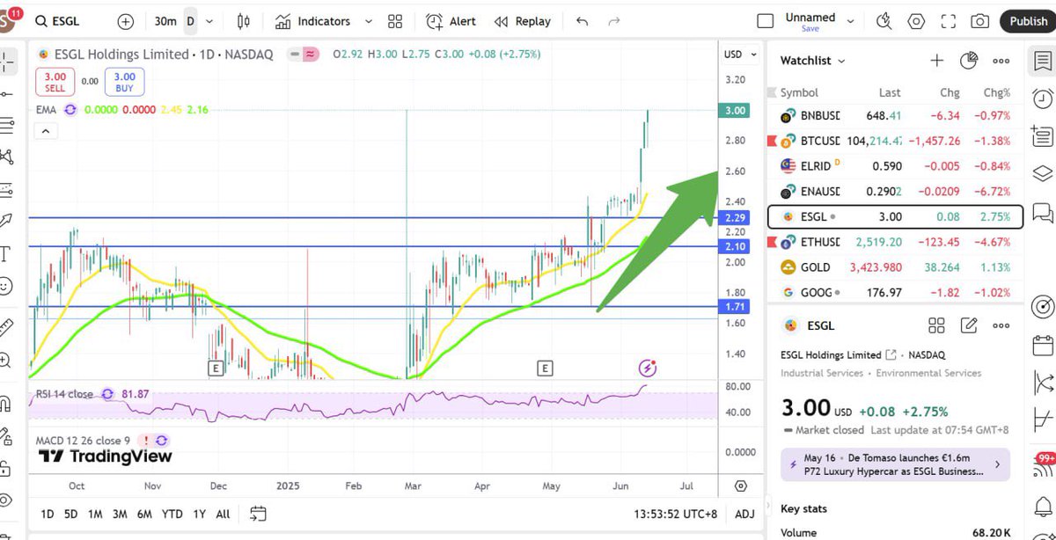Undo the last chart action
The width and height of the screenshot is (1056, 540).
click(x=582, y=21)
